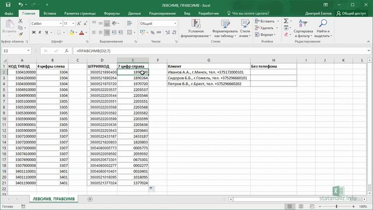Image resolution: width=373 pixels, height=210 pixels.
Task: Open the text orientation options
Action: click(114, 23)
